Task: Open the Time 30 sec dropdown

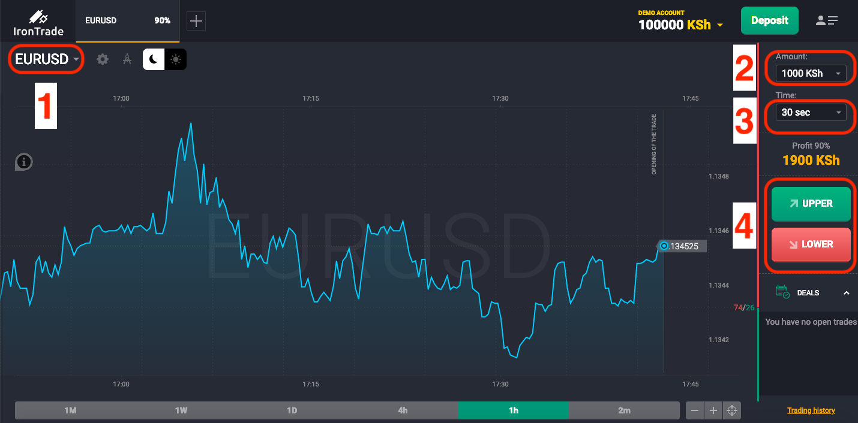Action: point(810,112)
